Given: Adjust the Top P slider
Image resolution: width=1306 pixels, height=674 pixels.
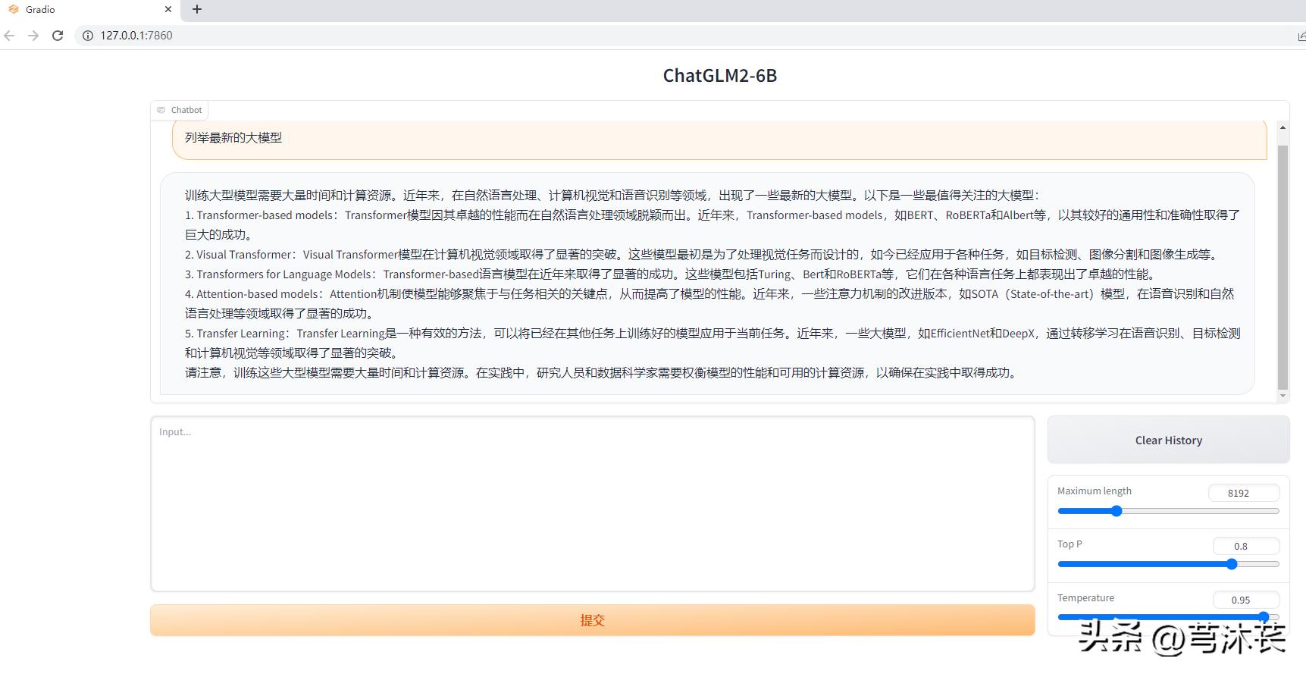Looking at the screenshot, I should click(x=1168, y=564).
